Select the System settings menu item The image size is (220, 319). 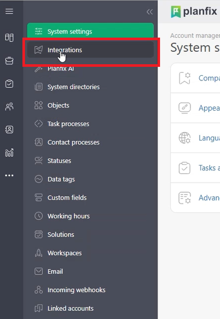pos(90,31)
